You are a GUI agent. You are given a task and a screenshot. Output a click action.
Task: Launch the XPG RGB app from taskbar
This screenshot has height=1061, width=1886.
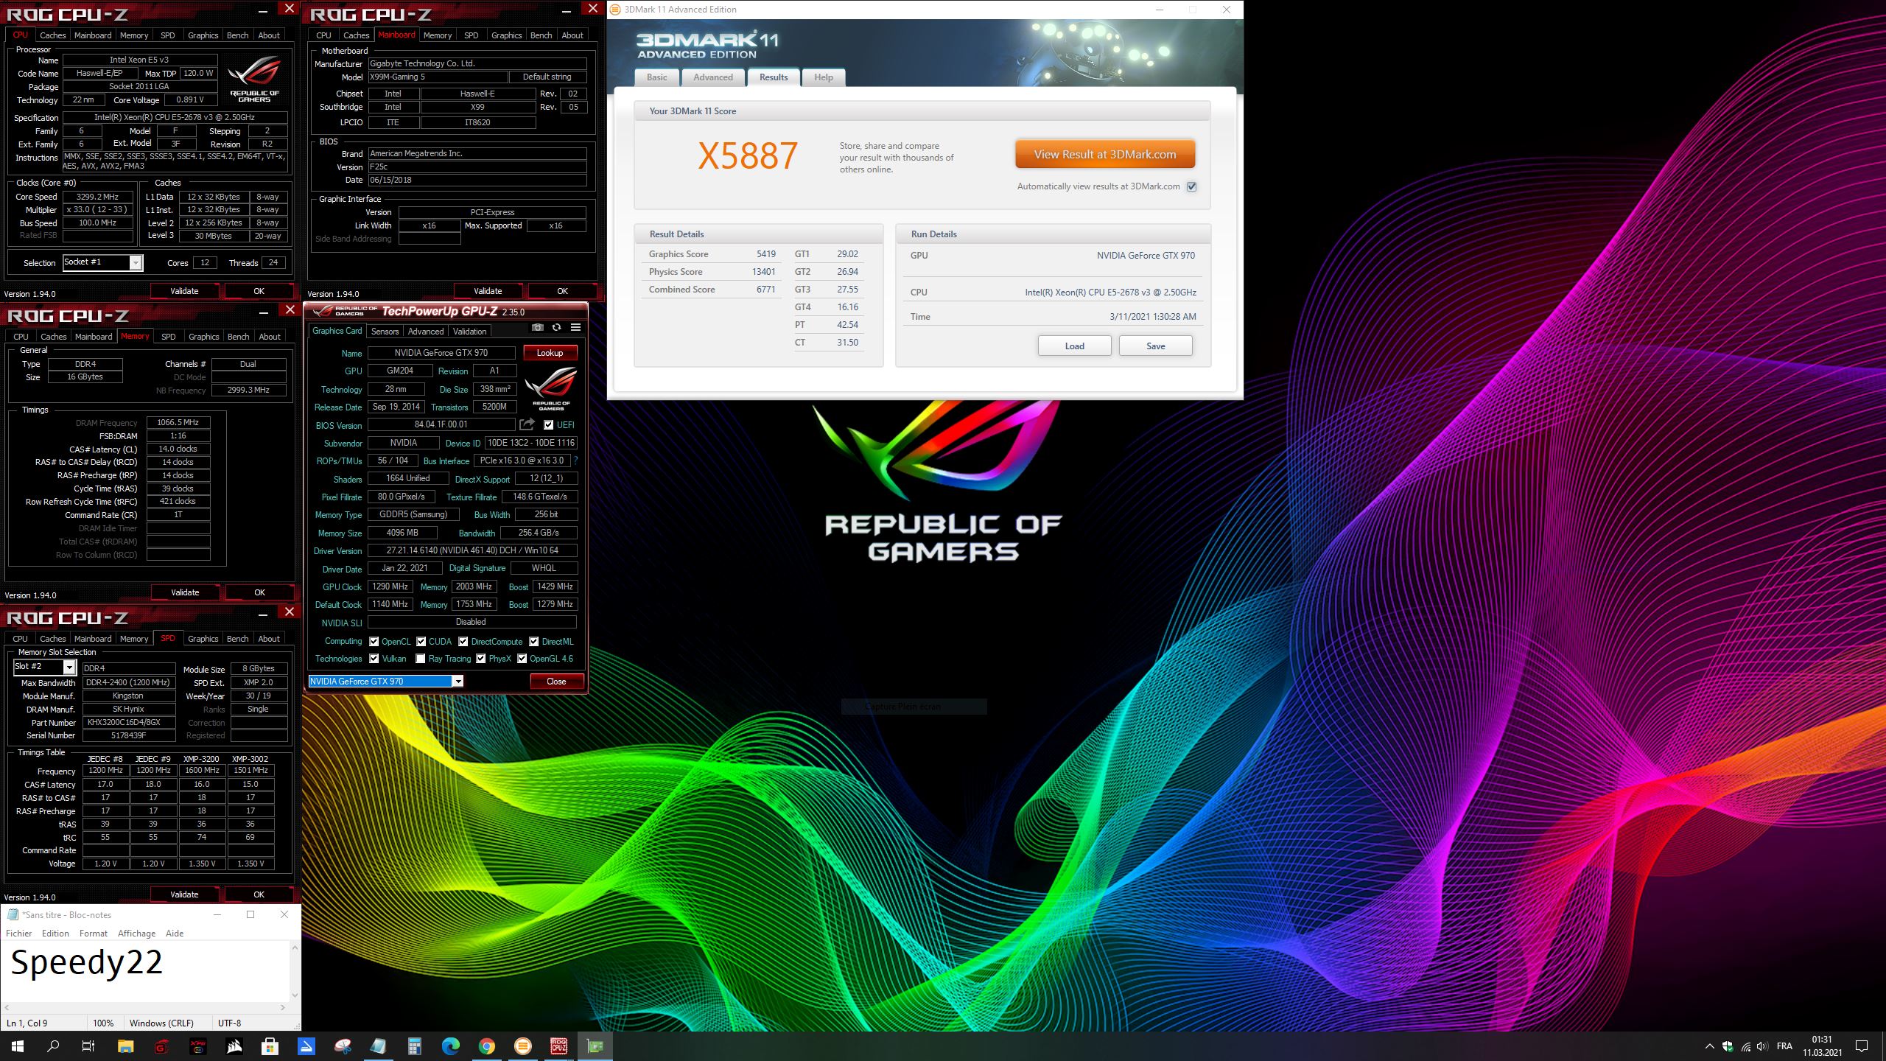coord(197,1046)
